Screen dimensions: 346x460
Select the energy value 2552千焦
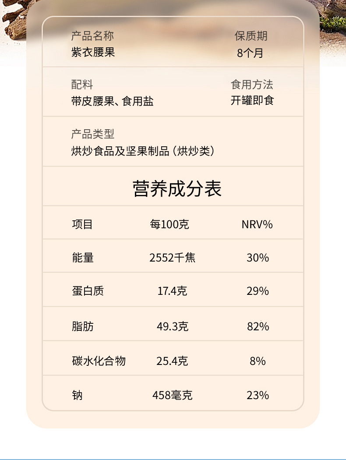coord(172,258)
